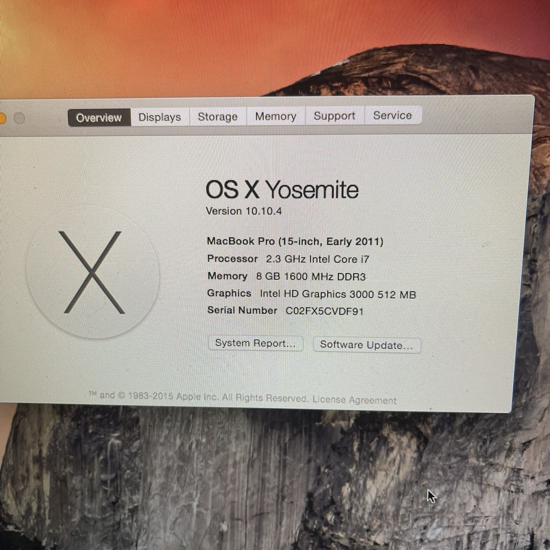Click the yellow minimize window button
This screenshot has width=550, height=550.
click(3, 118)
